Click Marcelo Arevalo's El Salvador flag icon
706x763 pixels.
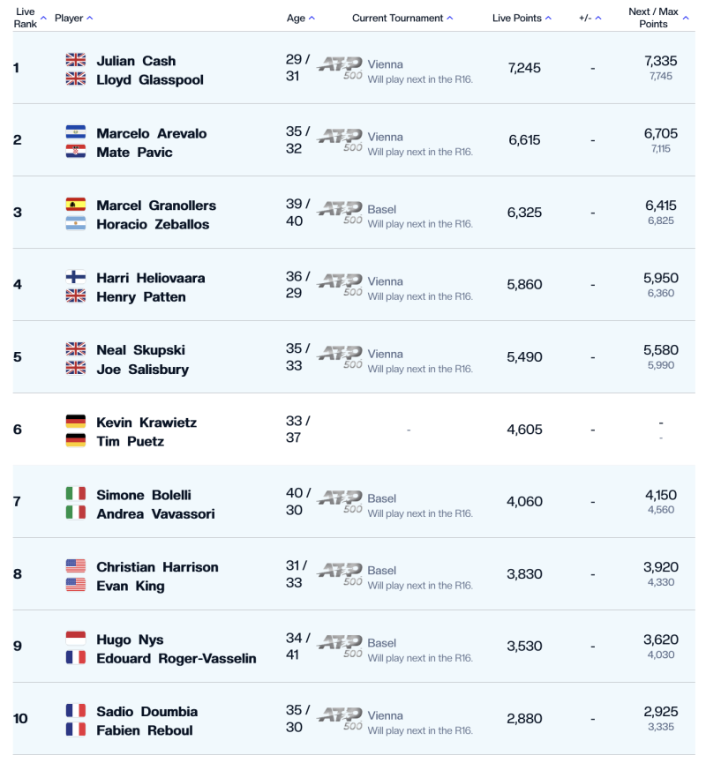point(76,132)
